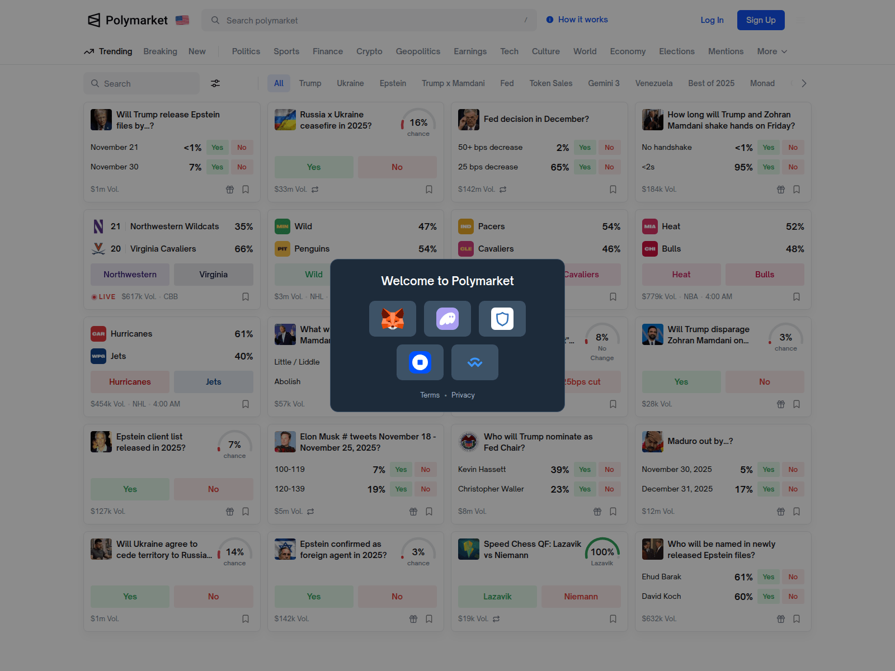Open How it works link

click(583, 20)
